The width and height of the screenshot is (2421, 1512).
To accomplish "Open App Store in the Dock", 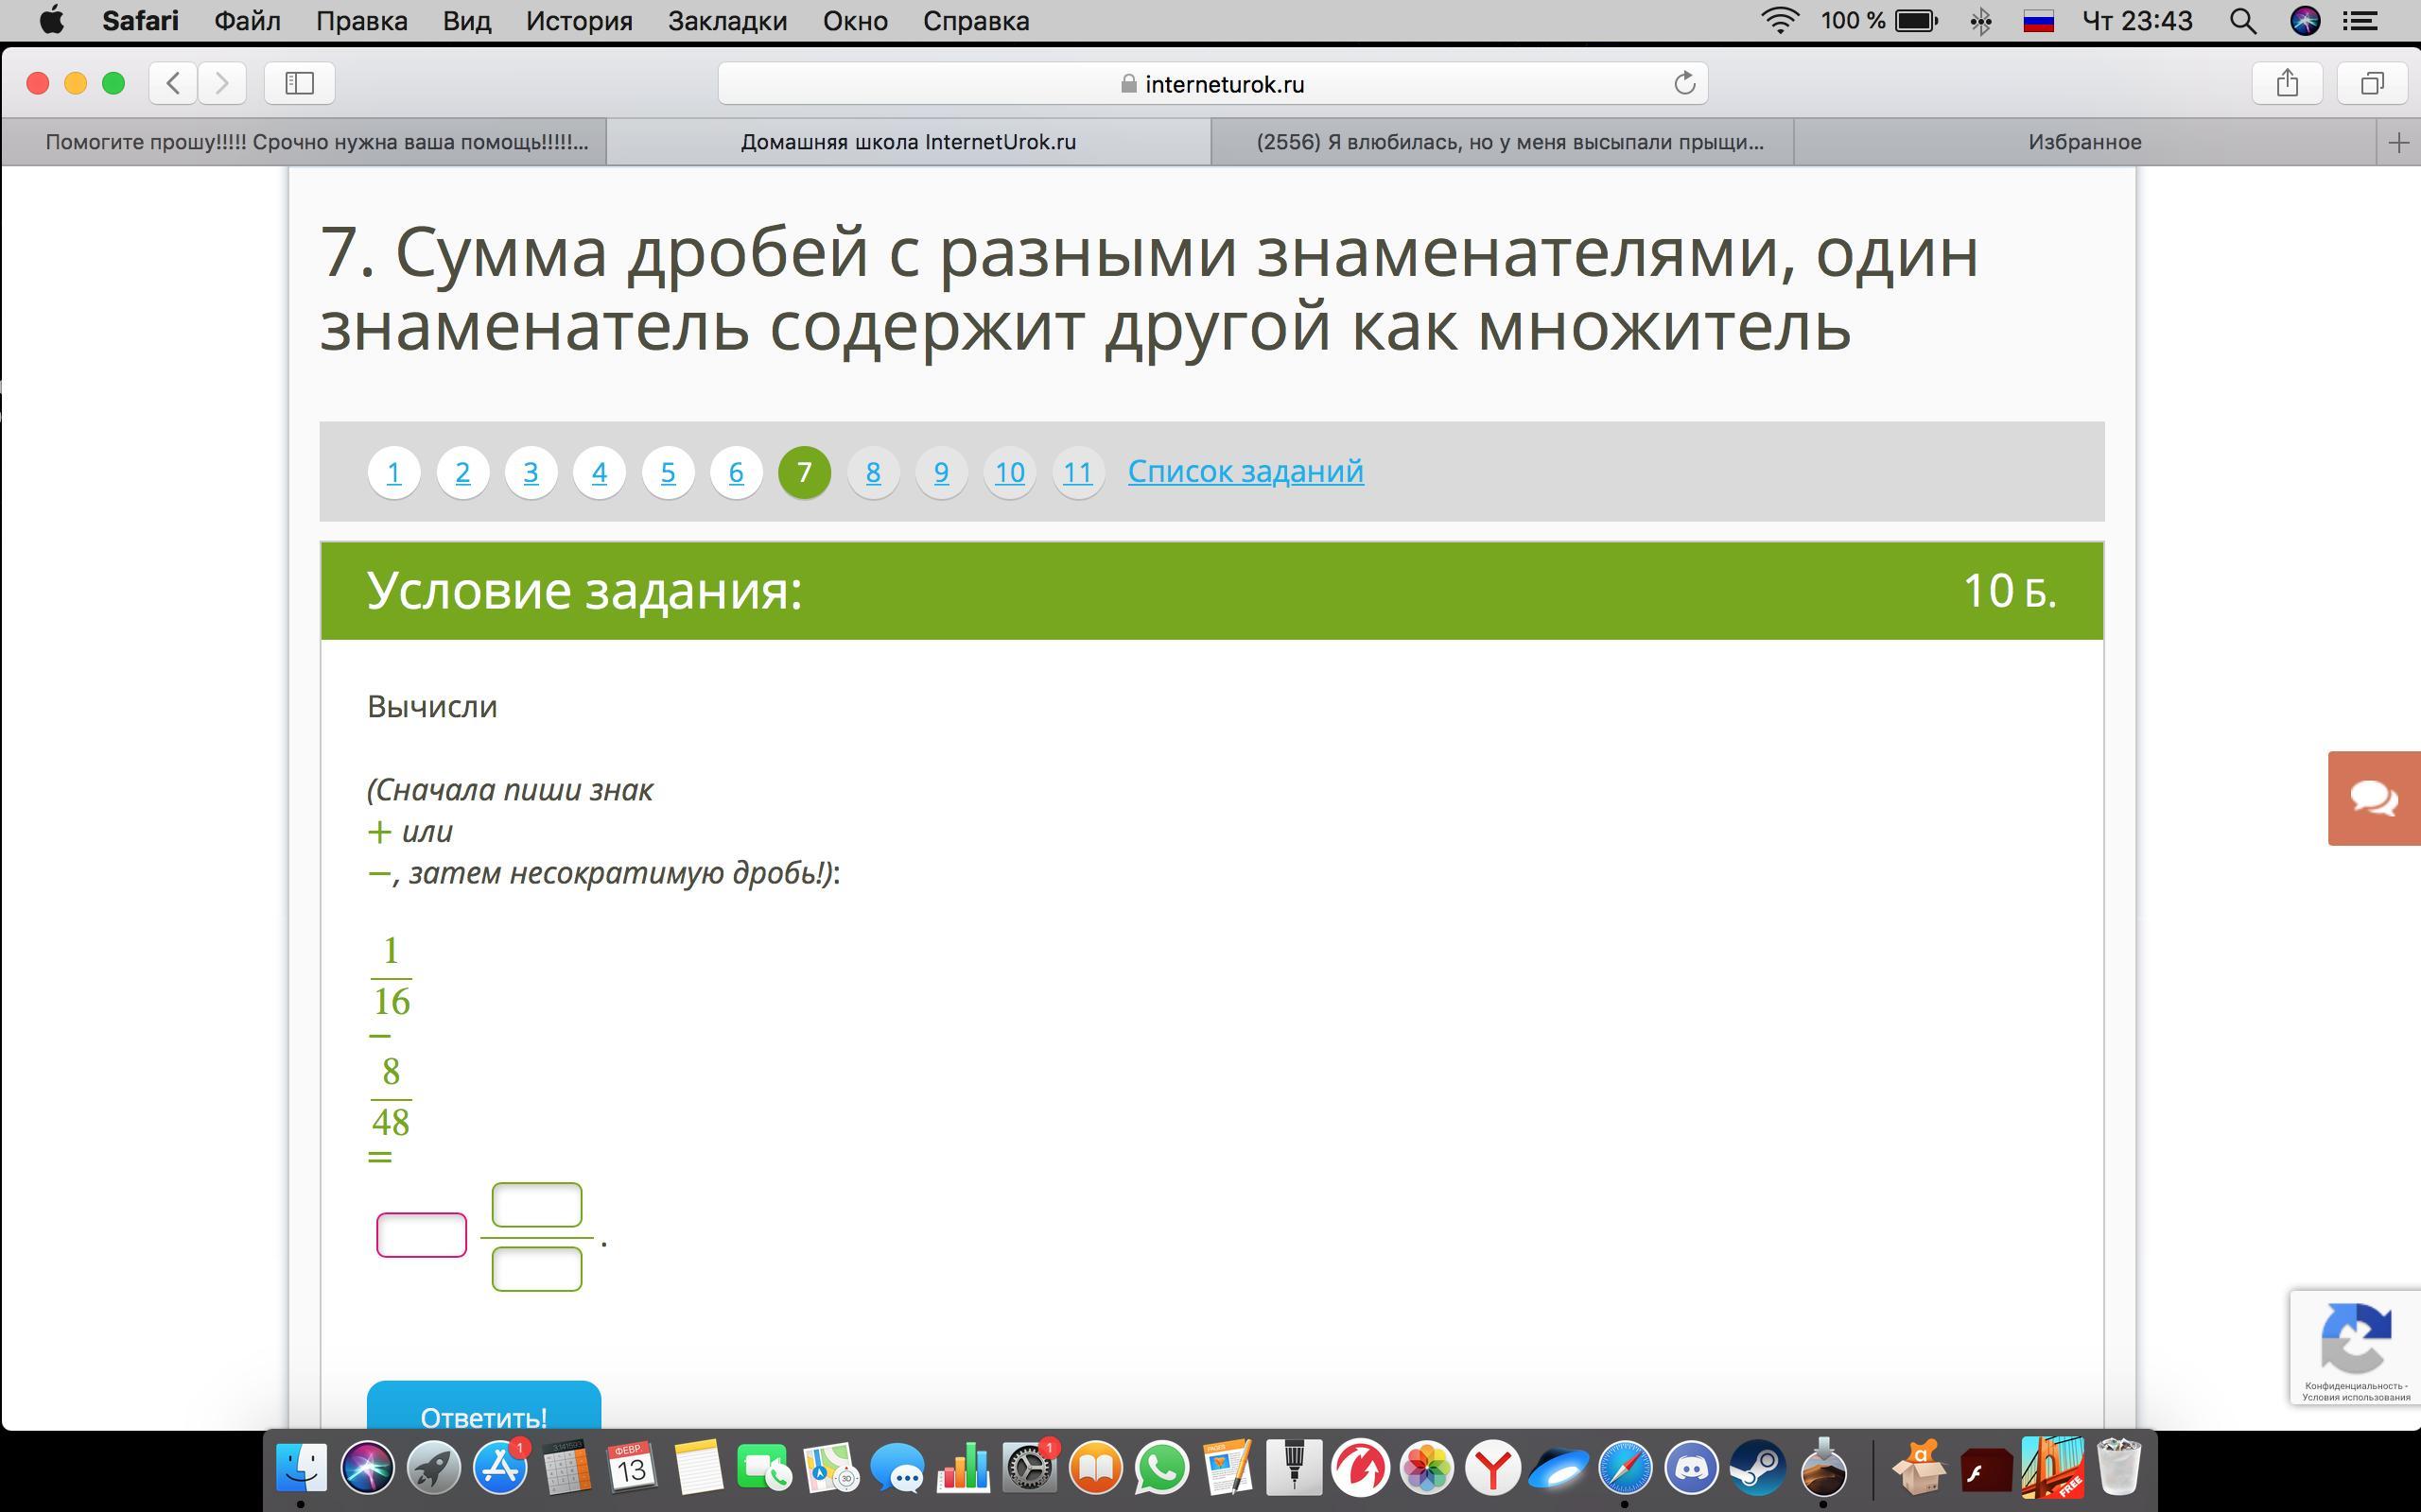I will 500,1468.
